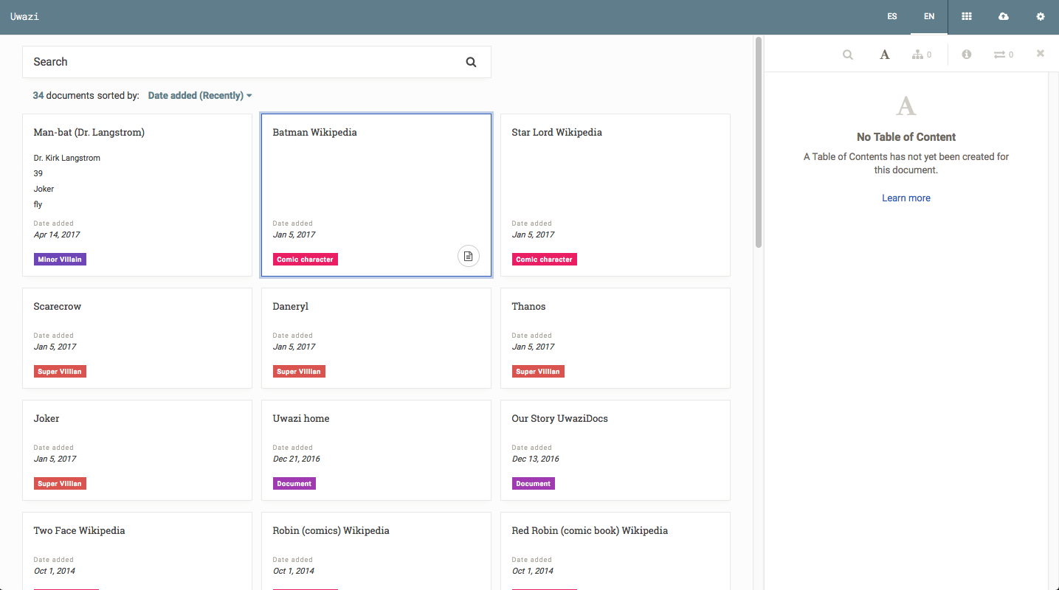Image resolution: width=1059 pixels, height=590 pixels.
Task: Click the search magnifier icon in search box
Action: pyautogui.click(x=471, y=62)
